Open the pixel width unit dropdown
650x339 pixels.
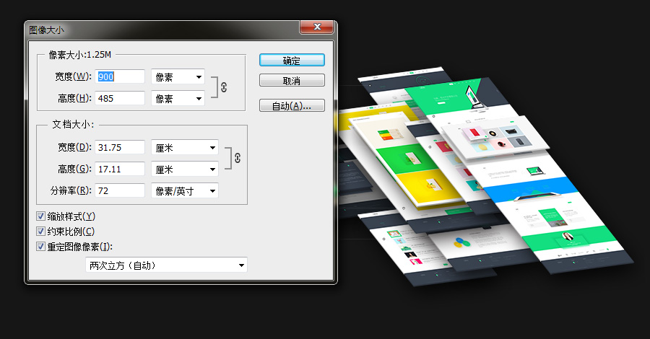coord(178,76)
